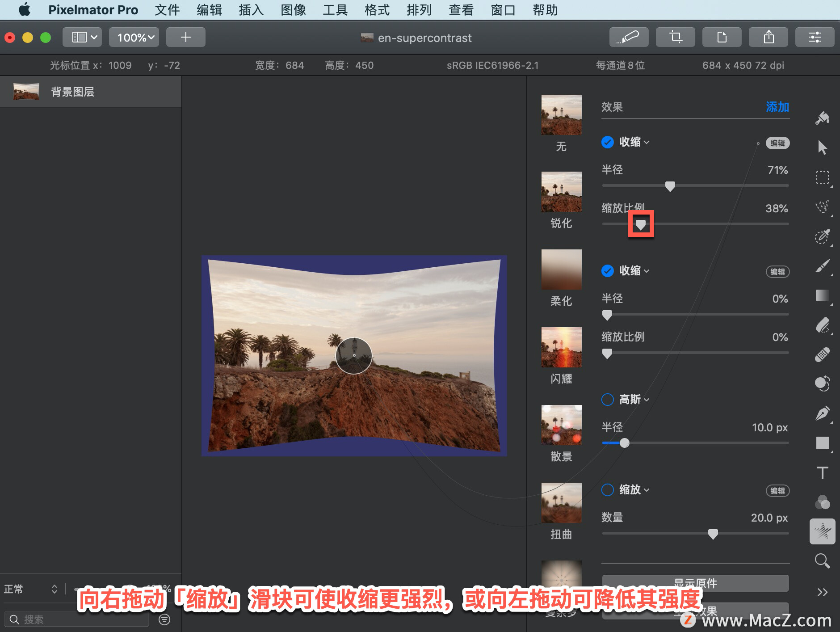Viewport: 840px width, 632px height.
Task: Select the 锐化 effect preset thumbnail
Action: tap(561, 192)
